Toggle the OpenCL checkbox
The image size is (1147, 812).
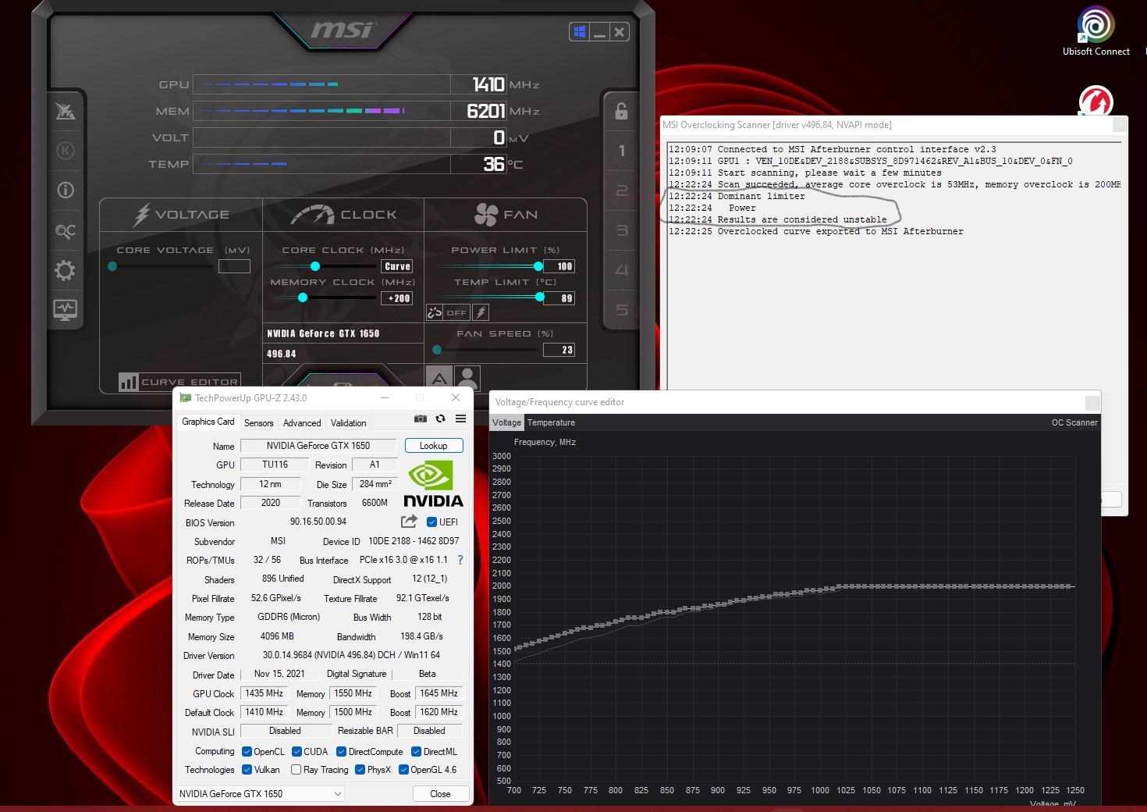click(x=247, y=752)
